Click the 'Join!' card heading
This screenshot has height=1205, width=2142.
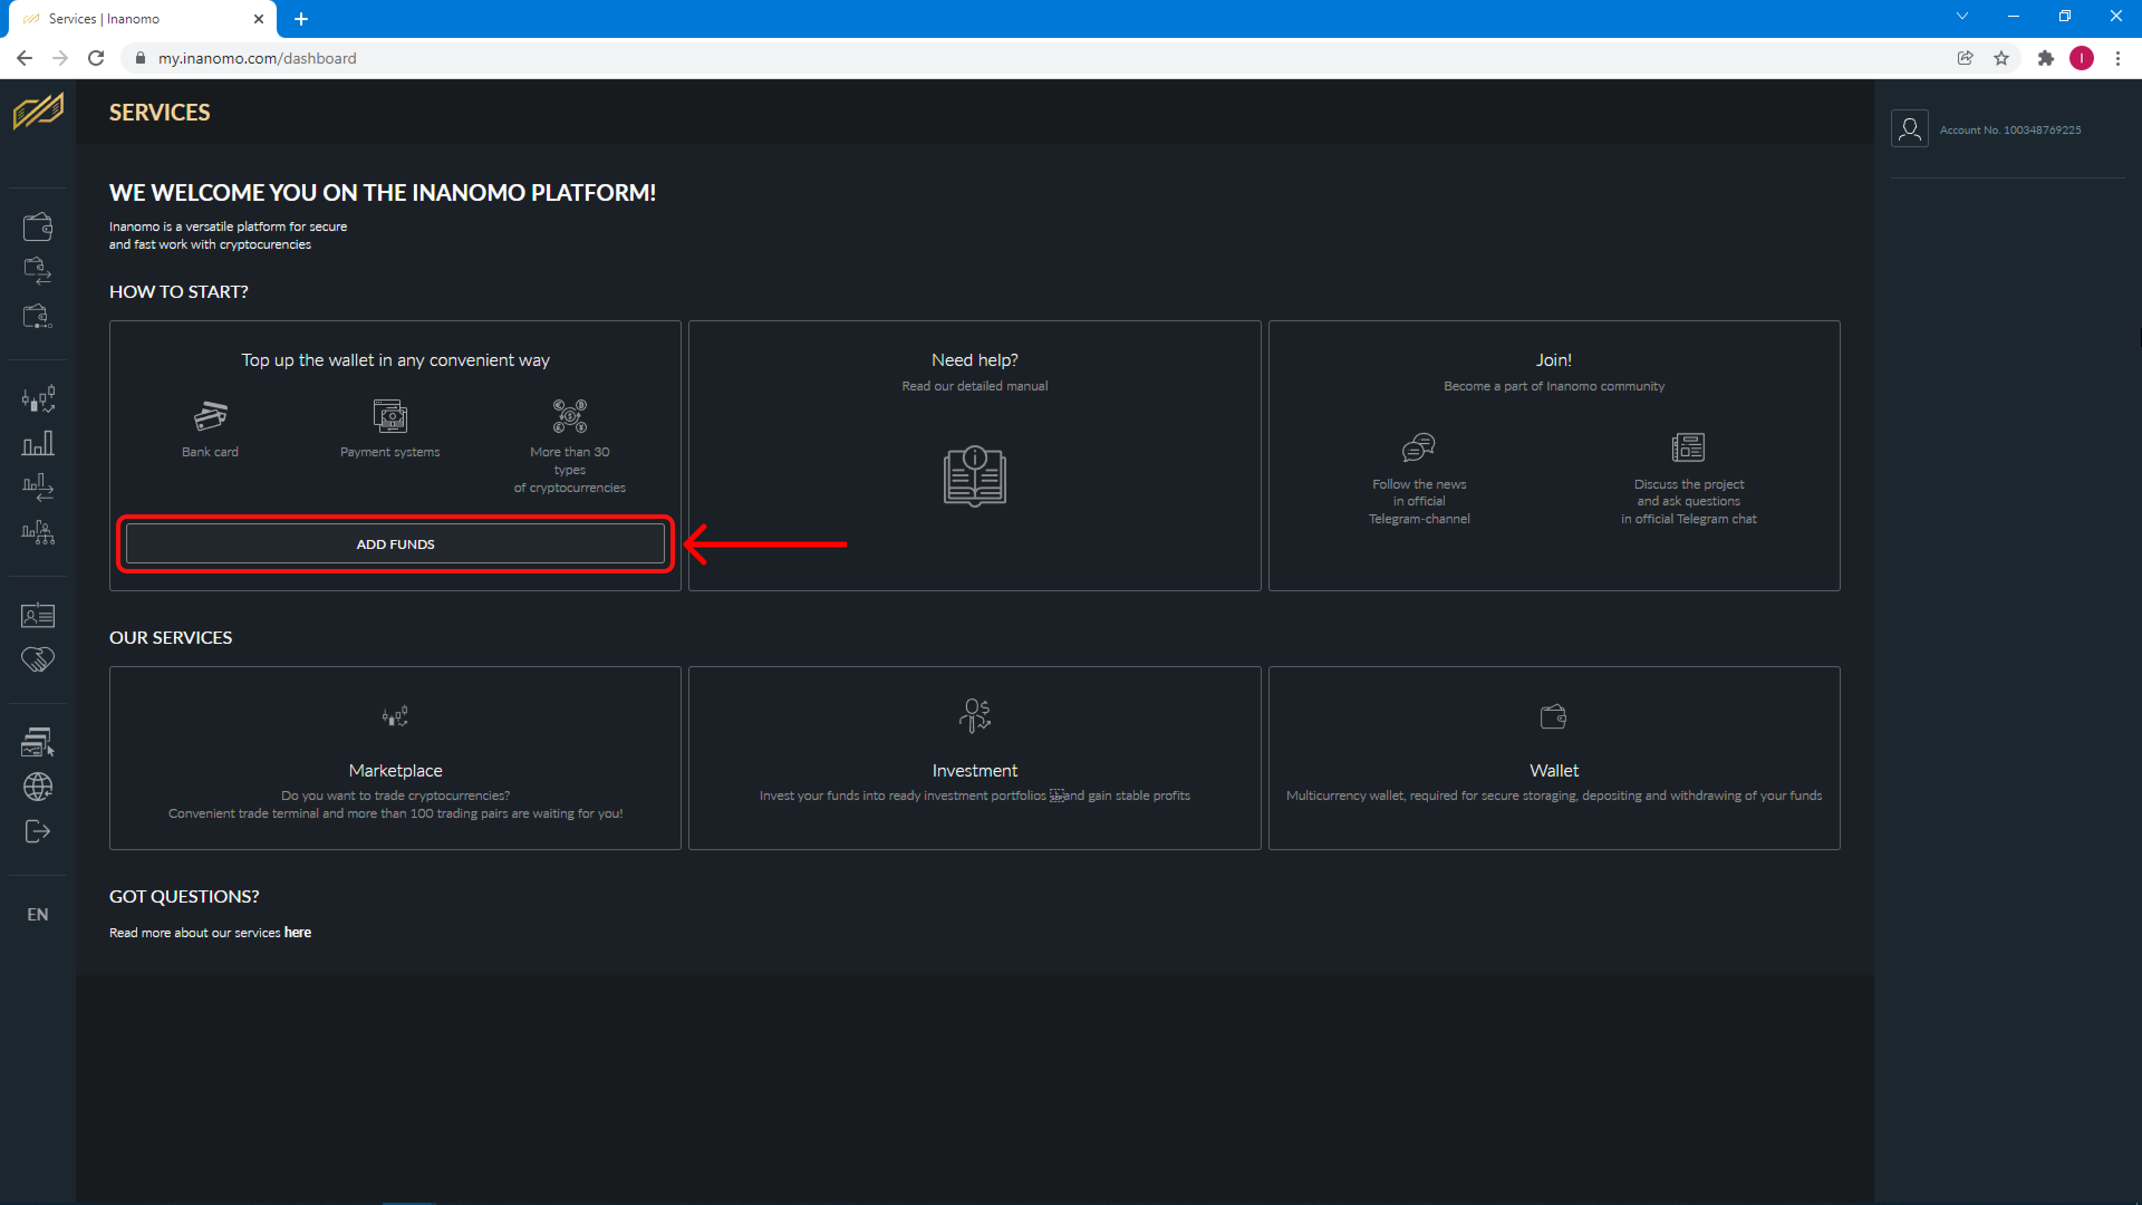pos(1554,360)
